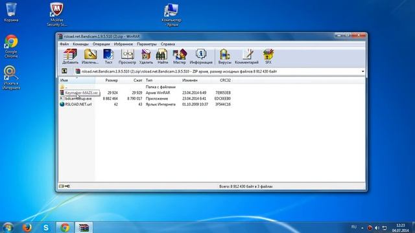Open the McAfee Security Scan desktop icon
Screen dimensions: 415x233
pyautogui.click(x=56, y=14)
